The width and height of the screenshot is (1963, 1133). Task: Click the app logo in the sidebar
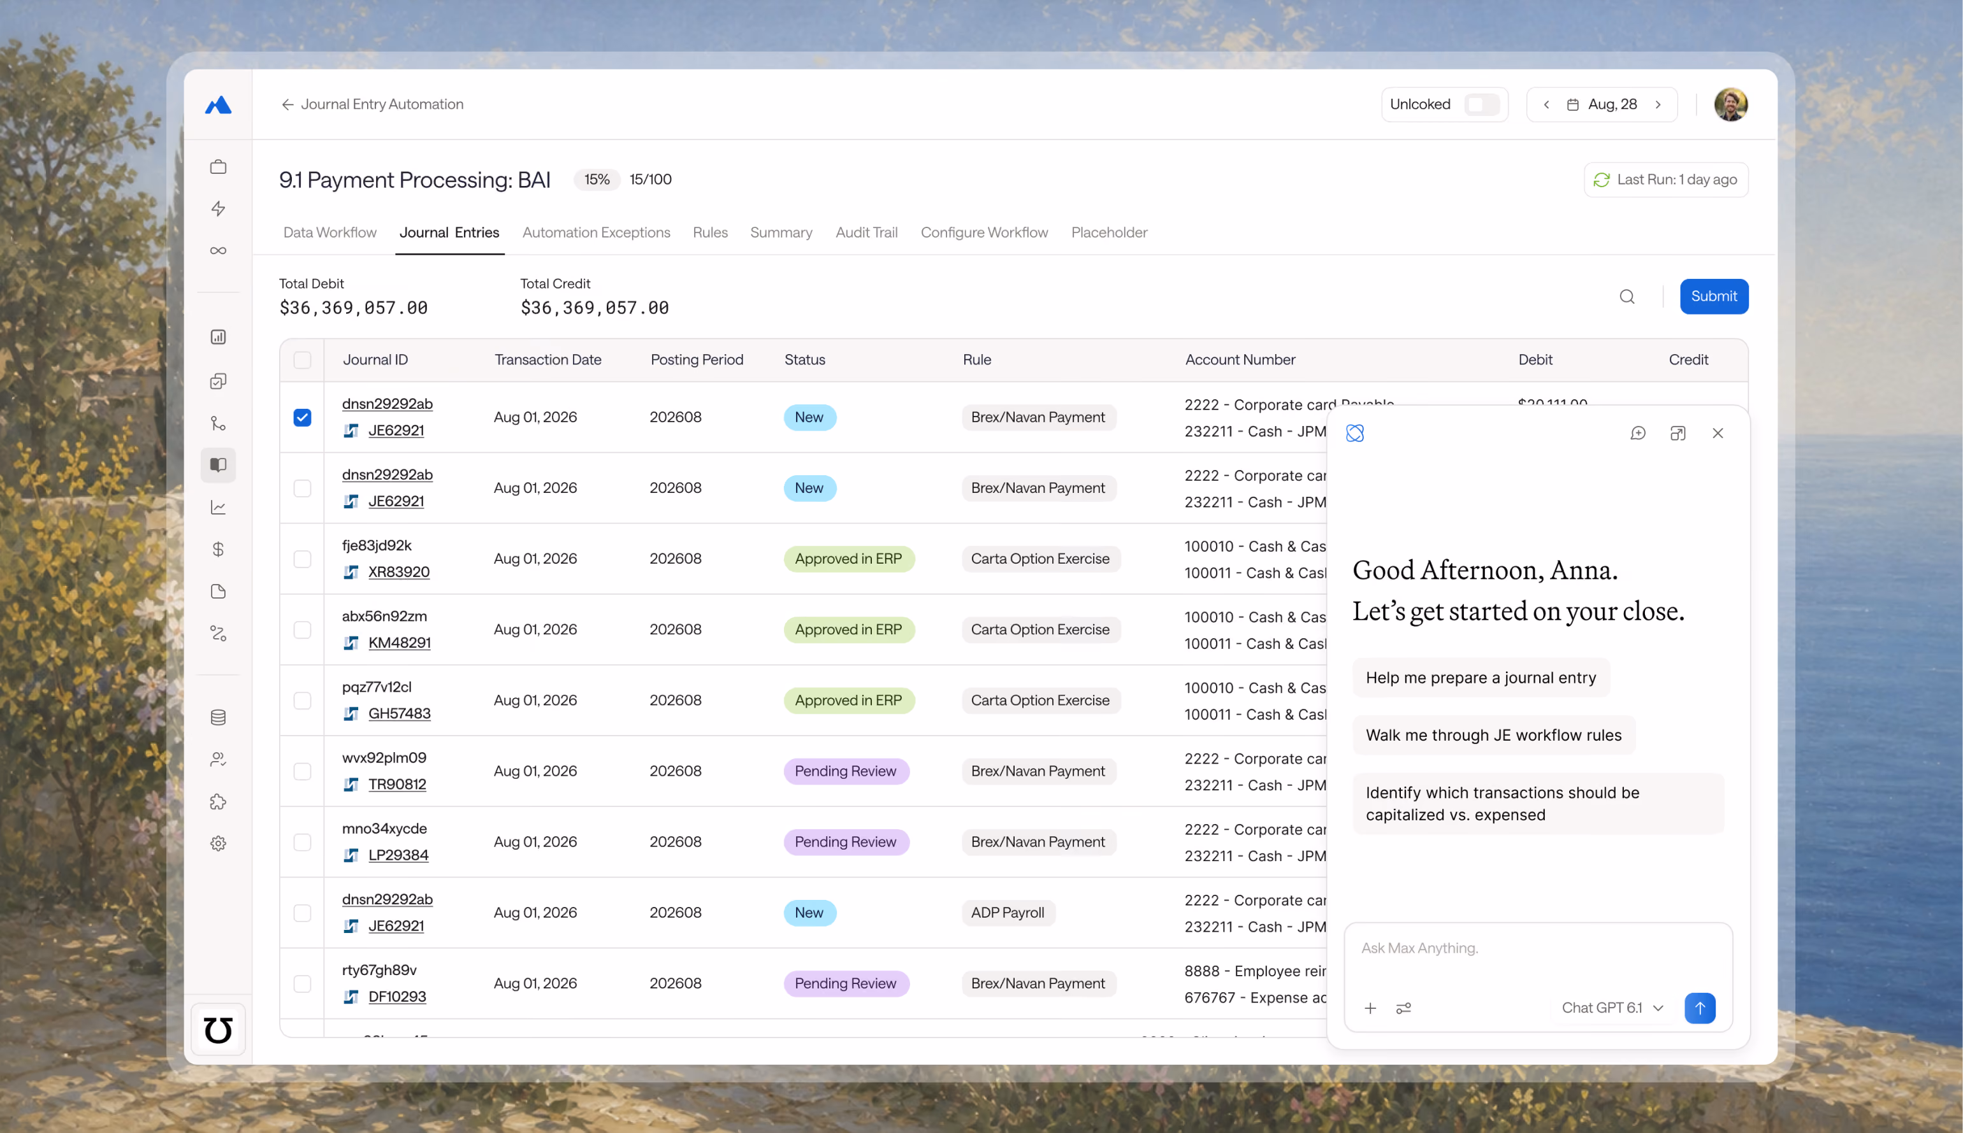pos(218,104)
